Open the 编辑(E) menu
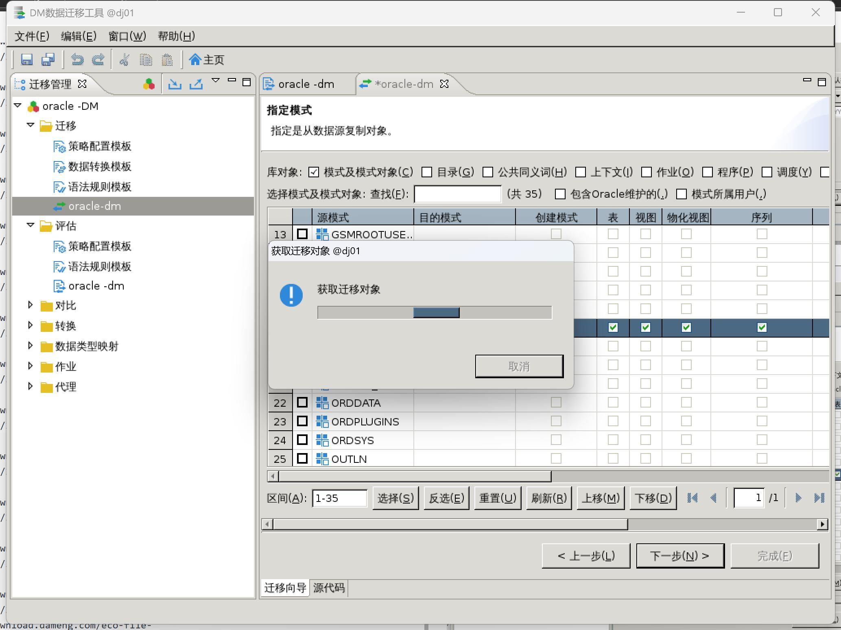The height and width of the screenshot is (630, 841). coord(79,36)
